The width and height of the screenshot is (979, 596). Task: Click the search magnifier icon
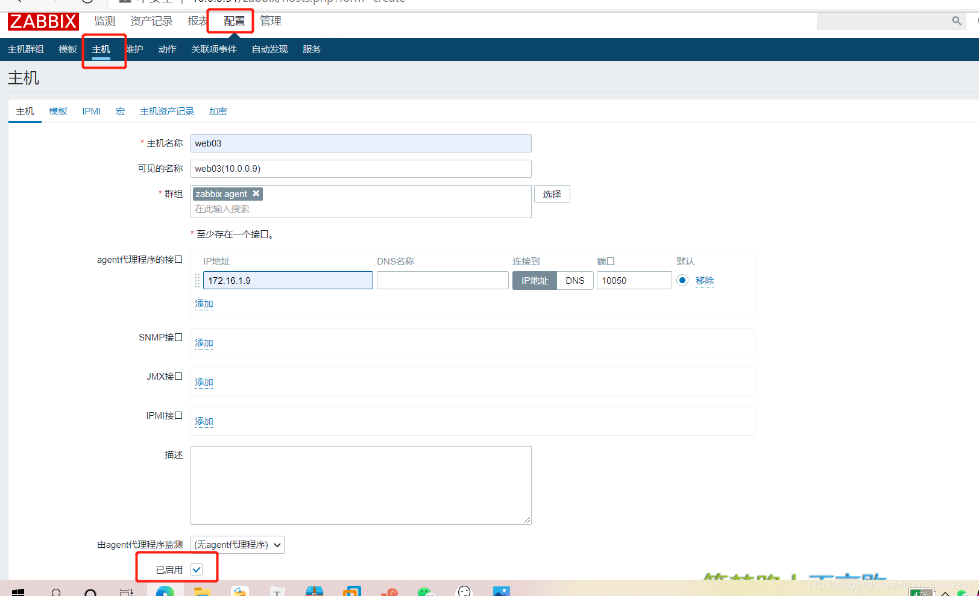click(x=956, y=21)
